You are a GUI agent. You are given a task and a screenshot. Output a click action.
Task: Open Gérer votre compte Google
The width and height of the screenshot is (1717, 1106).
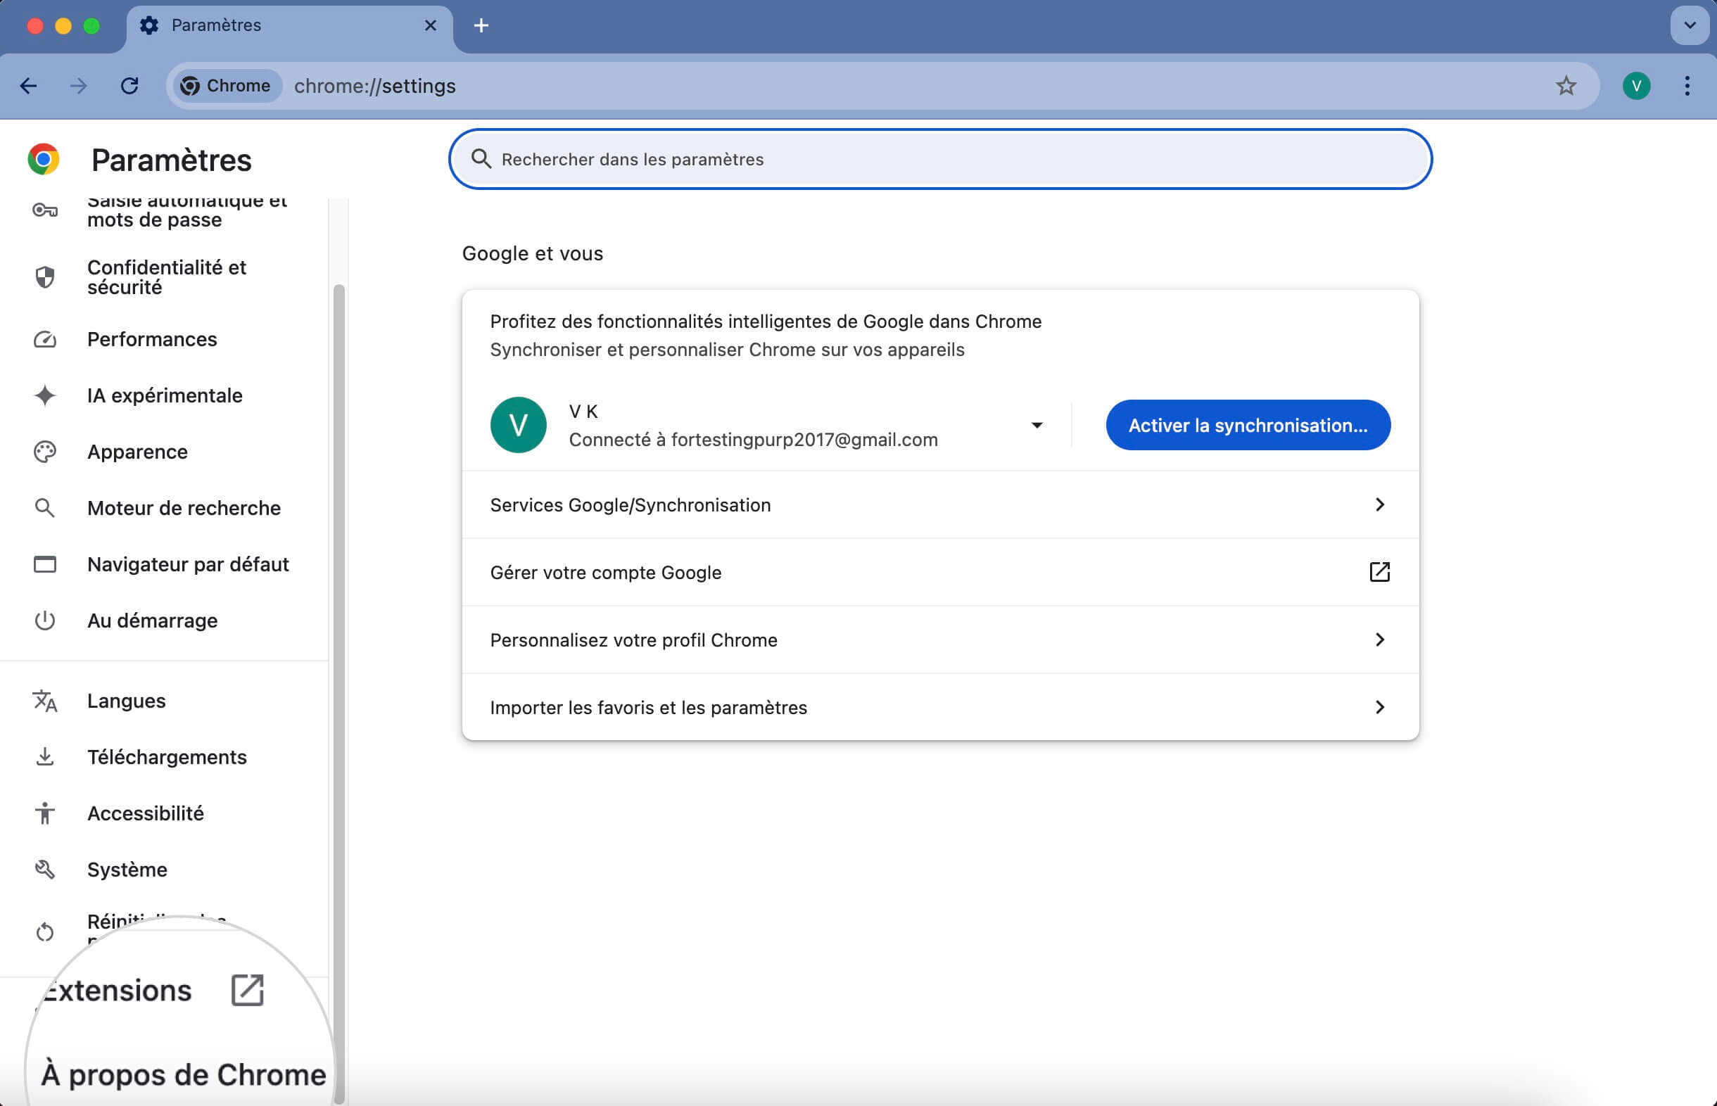point(940,573)
